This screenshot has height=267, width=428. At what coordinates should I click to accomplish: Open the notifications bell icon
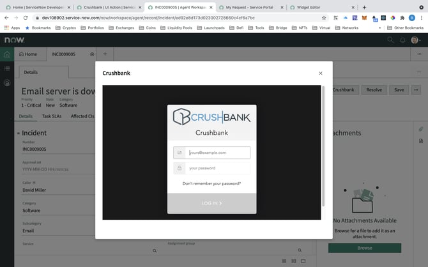(x=403, y=40)
